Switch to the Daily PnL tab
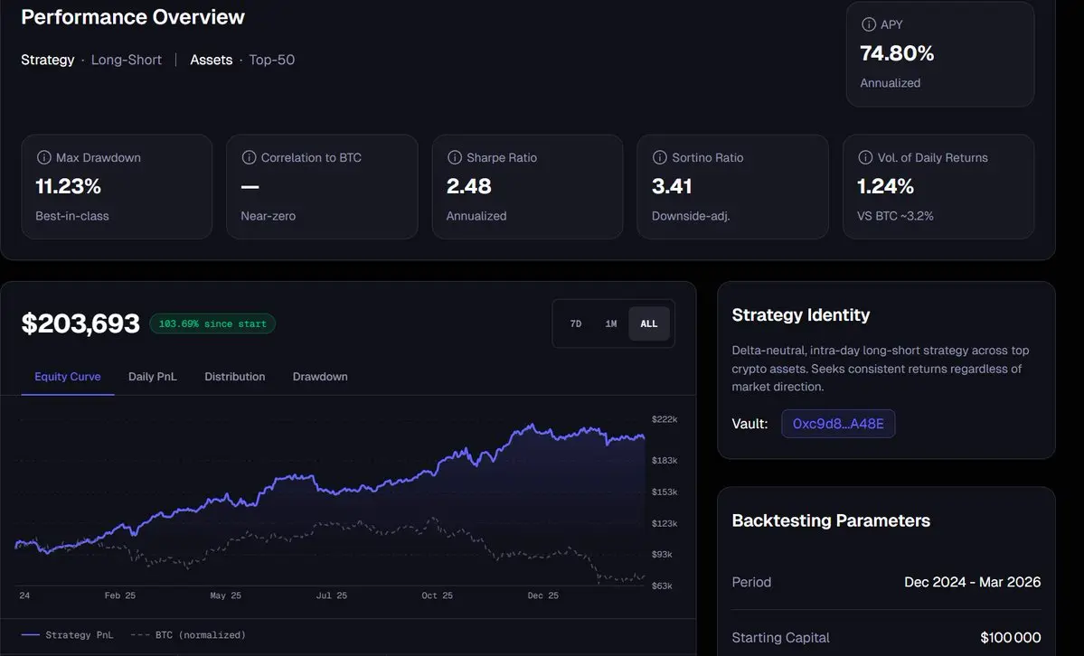 click(x=153, y=377)
